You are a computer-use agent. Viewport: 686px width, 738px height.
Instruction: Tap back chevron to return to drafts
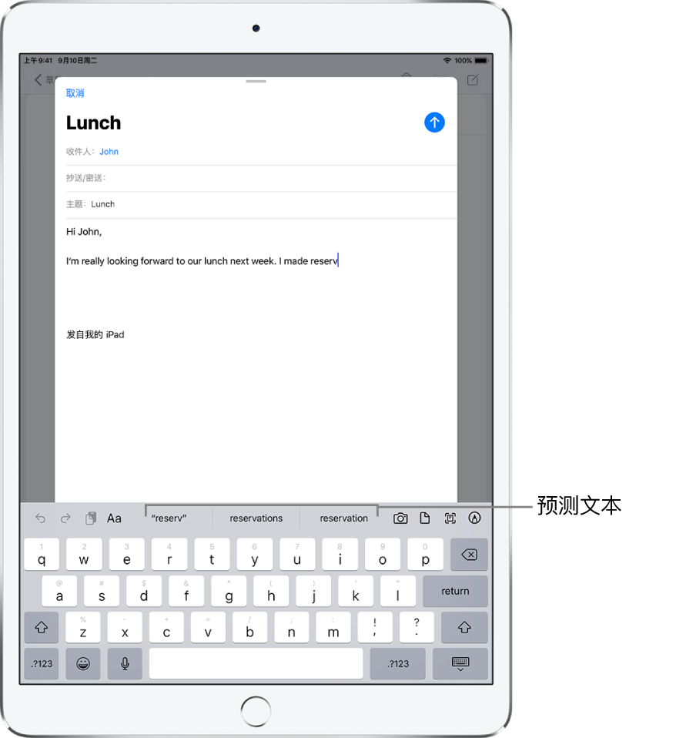[38, 79]
